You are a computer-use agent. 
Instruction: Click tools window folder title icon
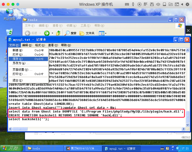click(25, 19)
